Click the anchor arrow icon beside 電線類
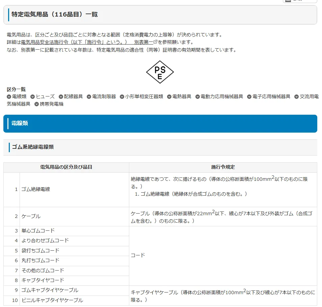322x307 pixels. 8,96
